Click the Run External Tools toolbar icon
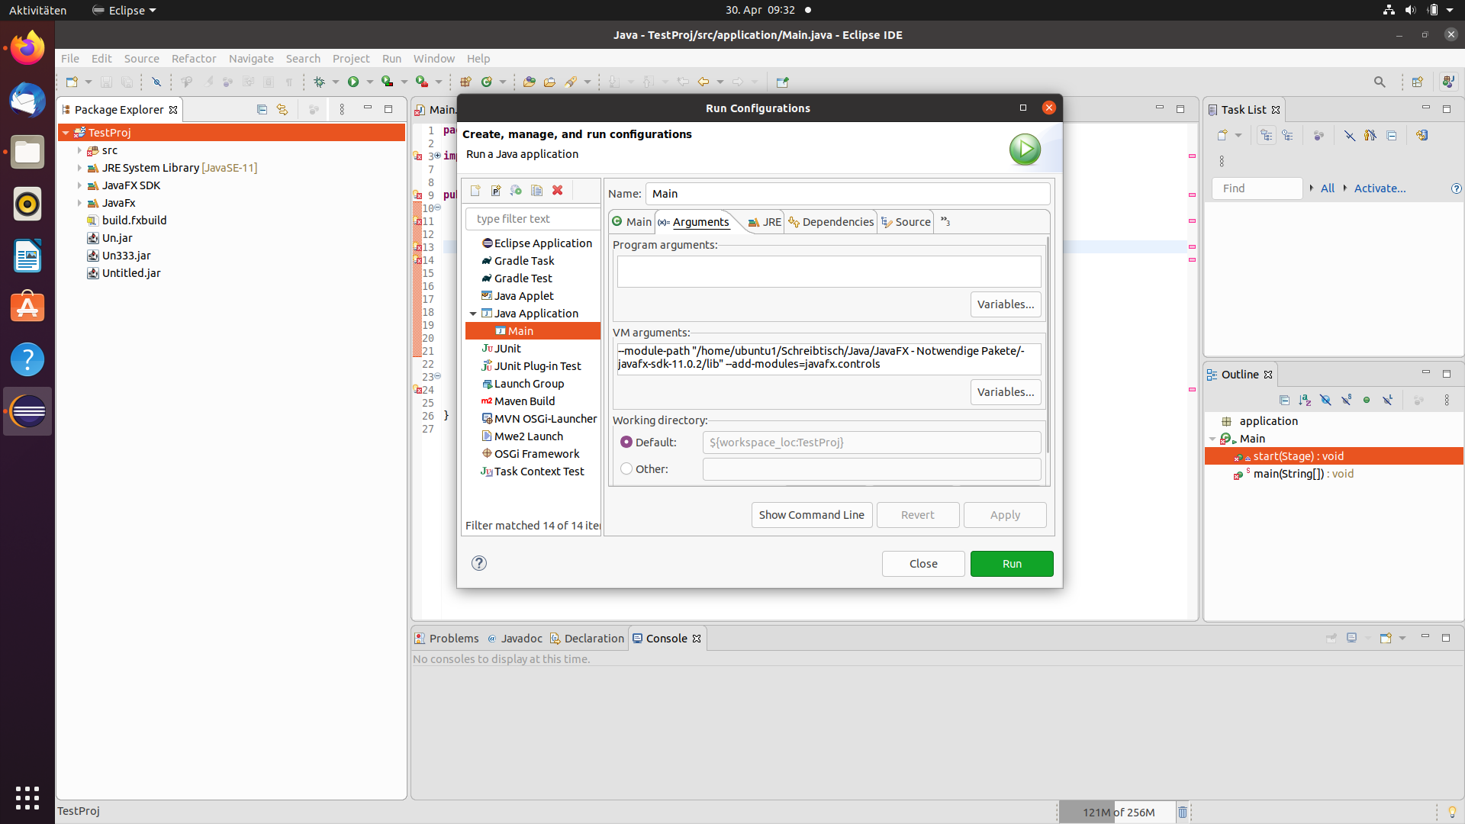Image resolution: width=1465 pixels, height=824 pixels. [x=422, y=82]
